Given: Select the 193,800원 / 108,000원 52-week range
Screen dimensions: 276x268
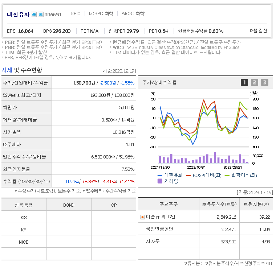Looking at the screenshot, I should click(112, 95).
